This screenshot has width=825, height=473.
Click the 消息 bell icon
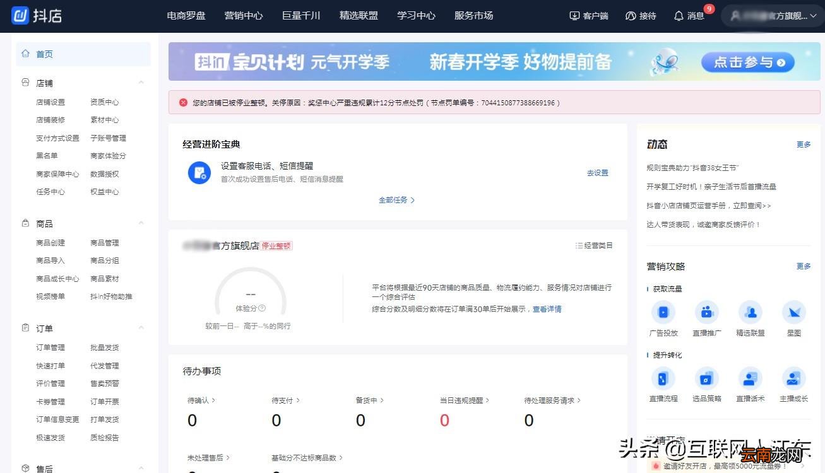pyautogui.click(x=679, y=16)
